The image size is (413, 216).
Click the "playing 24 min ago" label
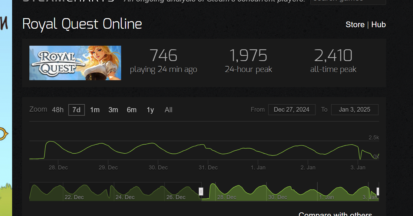164,70
